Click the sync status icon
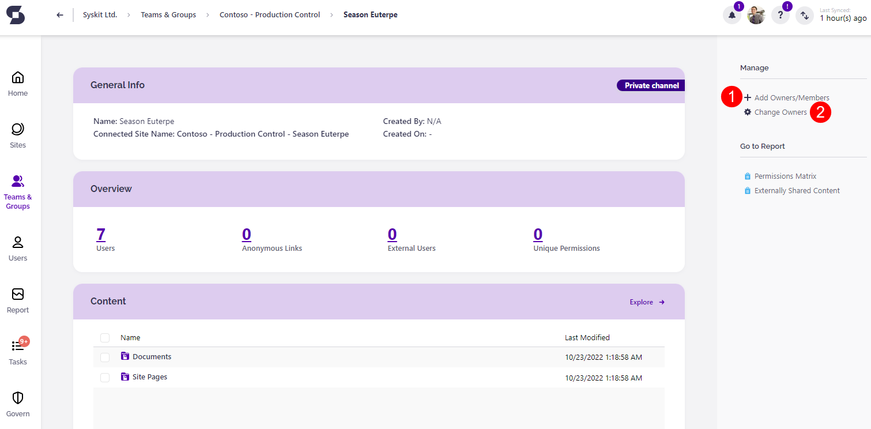This screenshot has height=429, width=871. coord(805,16)
